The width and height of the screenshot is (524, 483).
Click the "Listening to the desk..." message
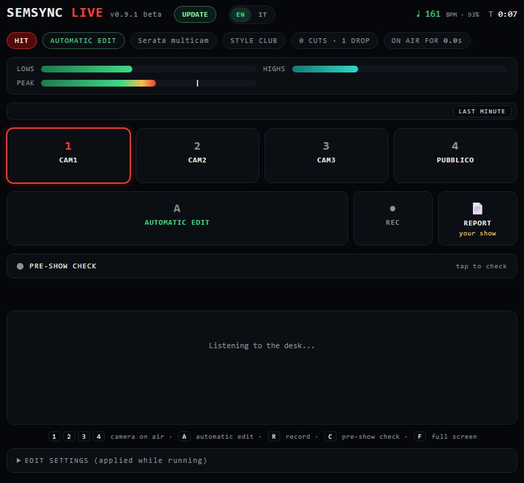pyautogui.click(x=261, y=346)
